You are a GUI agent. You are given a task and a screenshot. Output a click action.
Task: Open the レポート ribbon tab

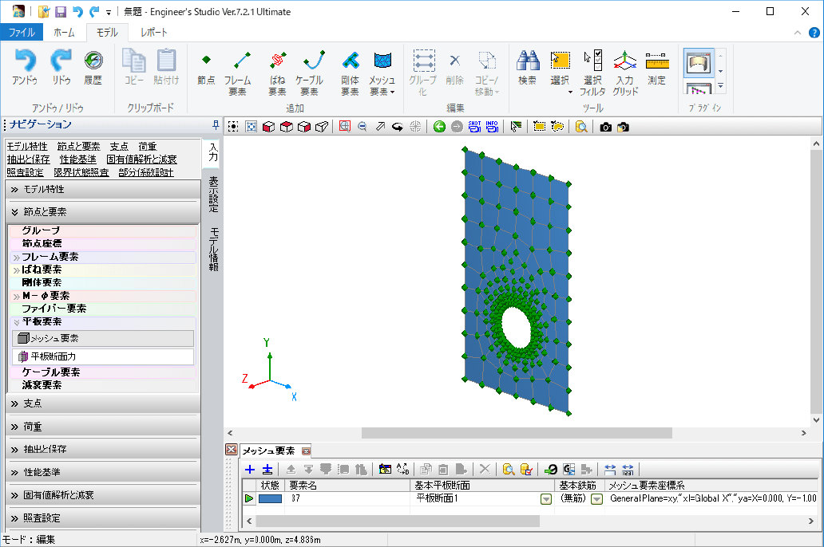(x=154, y=33)
